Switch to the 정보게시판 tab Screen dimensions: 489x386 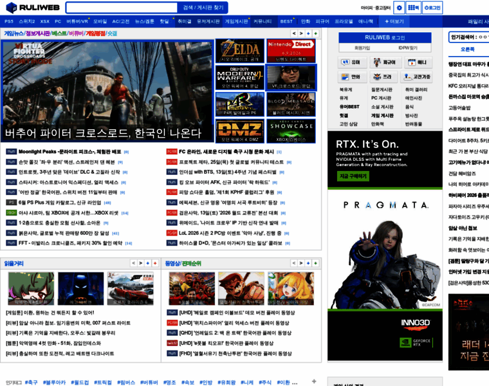pyautogui.click(x=38, y=33)
